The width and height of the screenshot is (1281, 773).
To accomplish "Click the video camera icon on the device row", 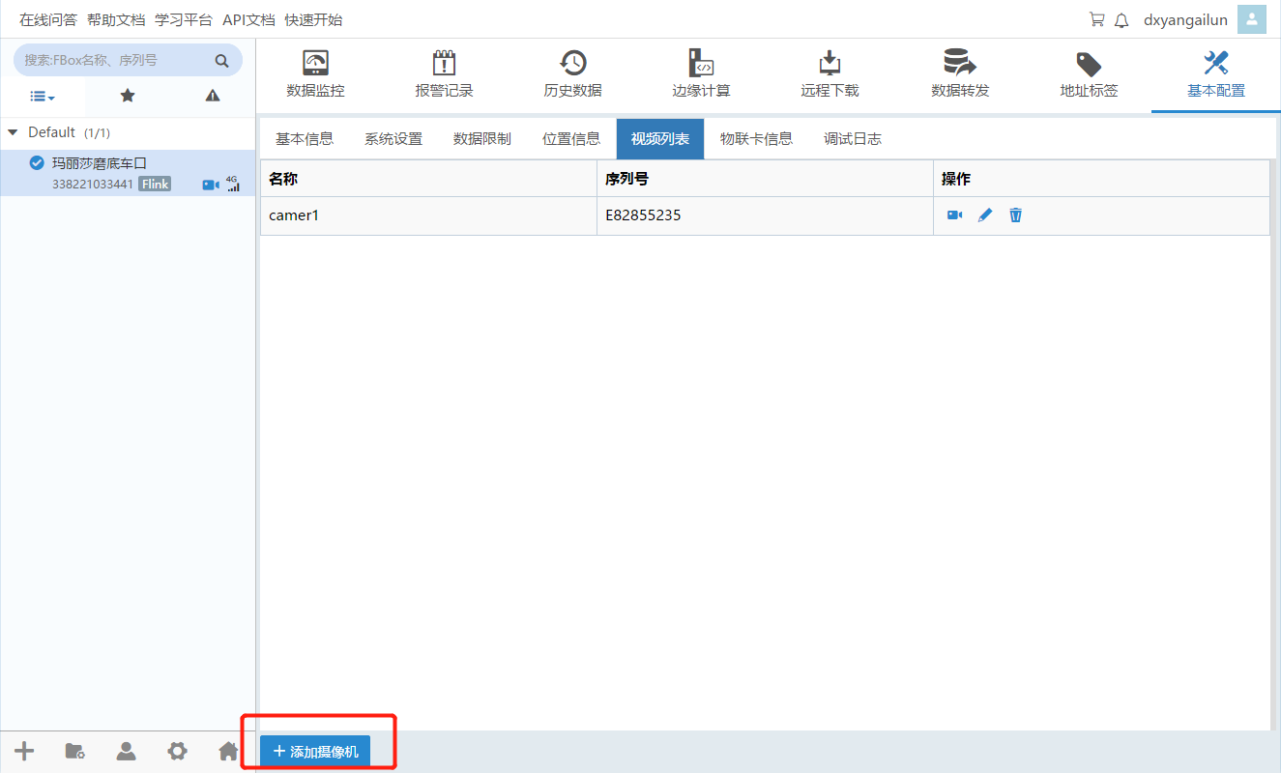I will 211,185.
